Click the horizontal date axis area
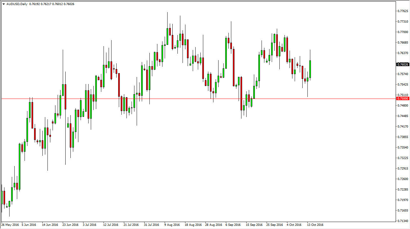Viewport: 410px width, 229px height. pyautogui.click(x=191, y=225)
